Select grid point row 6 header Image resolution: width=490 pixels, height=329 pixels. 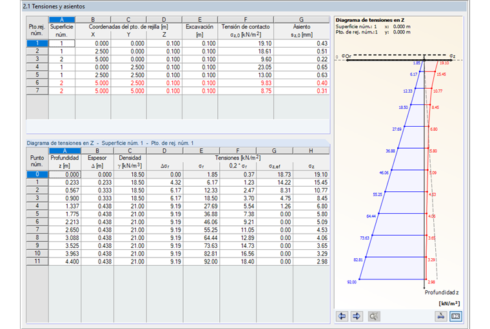pos(37,82)
